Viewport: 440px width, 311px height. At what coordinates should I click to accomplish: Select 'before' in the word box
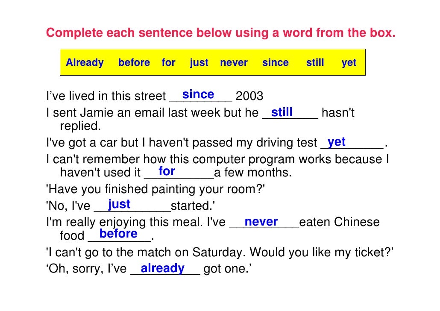pos(134,62)
